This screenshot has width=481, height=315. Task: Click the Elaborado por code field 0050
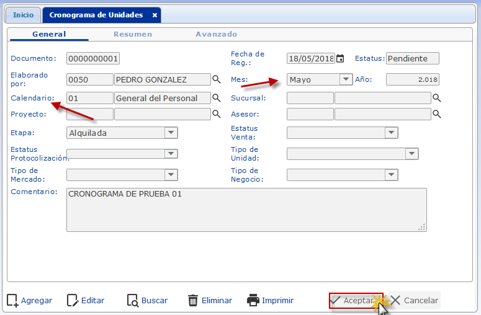pos(89,79)
